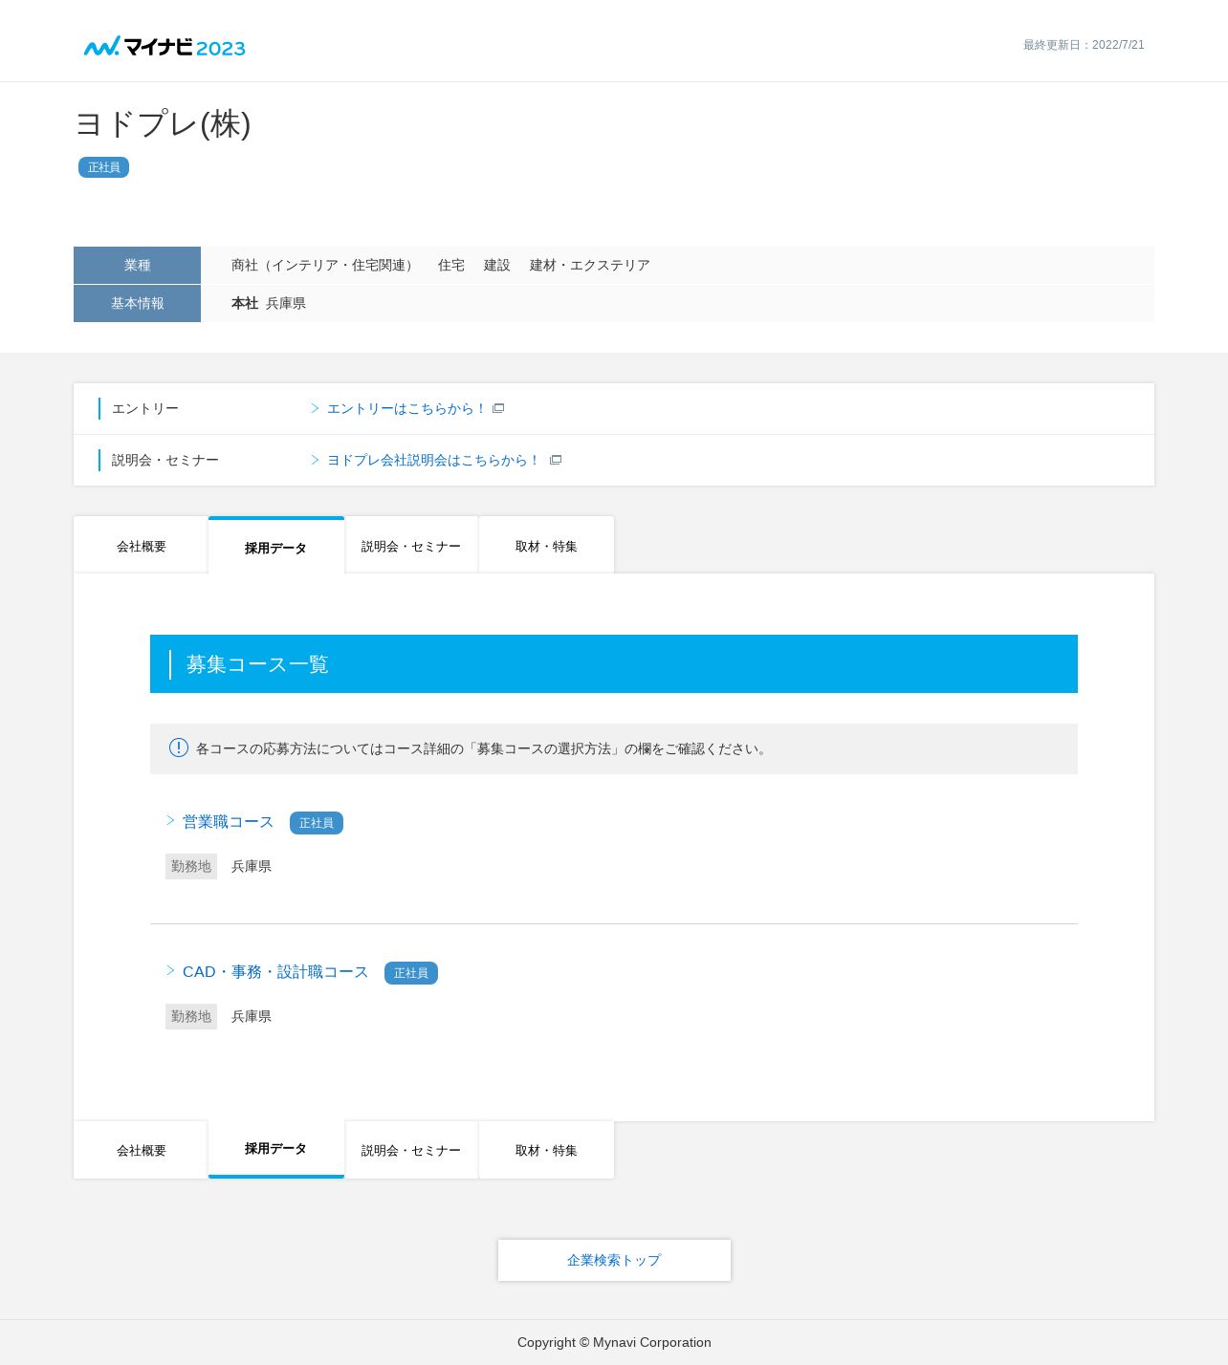Click 本社 兵庫県 text

coord(269,303)
